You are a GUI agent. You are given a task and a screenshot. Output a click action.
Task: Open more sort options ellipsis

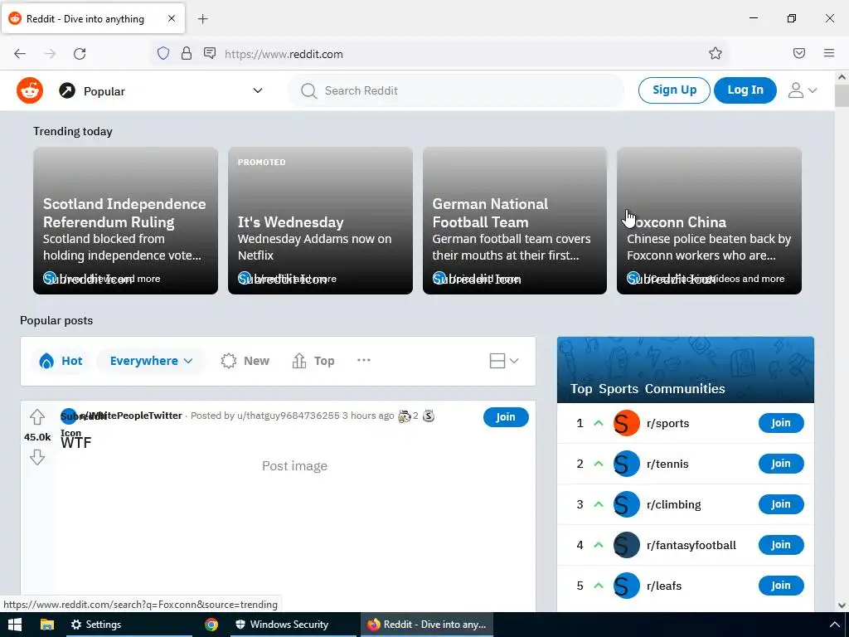click(x=364, y=360)
